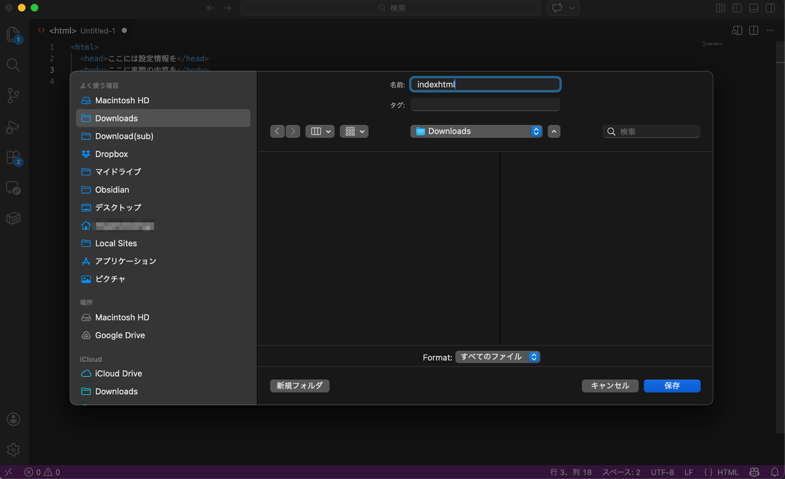Image resolution: width=785 pixels, height=479 pixels.
Task: Select Dropbox in the sidebar
Action: coord(111,154)
